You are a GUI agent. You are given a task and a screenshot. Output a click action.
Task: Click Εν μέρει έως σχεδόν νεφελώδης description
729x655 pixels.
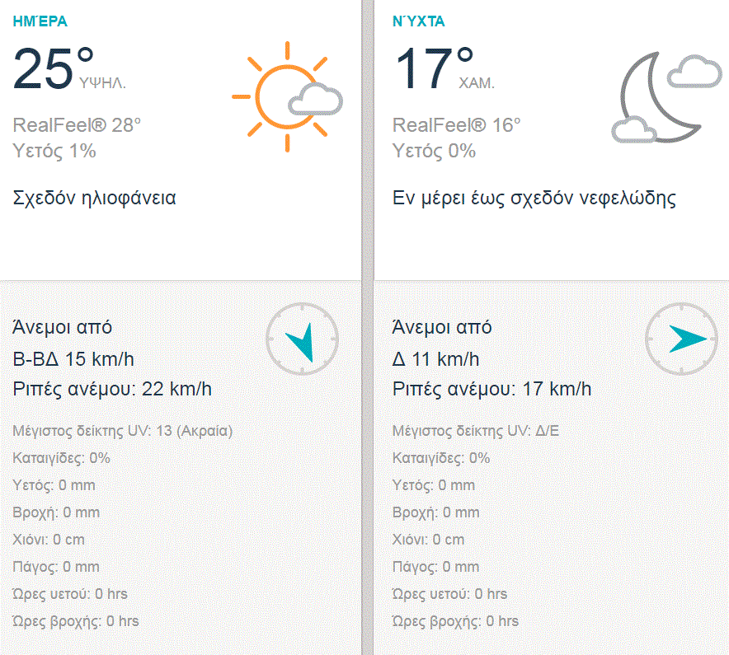click(x=534, y=198)
